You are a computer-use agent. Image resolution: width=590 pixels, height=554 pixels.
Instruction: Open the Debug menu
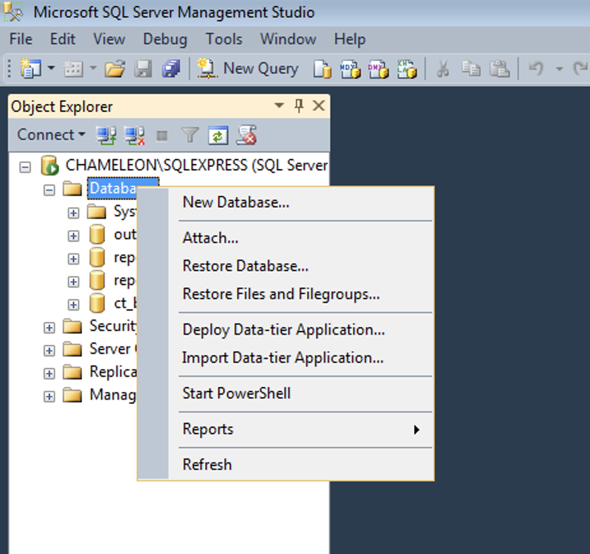coord(165,39)
